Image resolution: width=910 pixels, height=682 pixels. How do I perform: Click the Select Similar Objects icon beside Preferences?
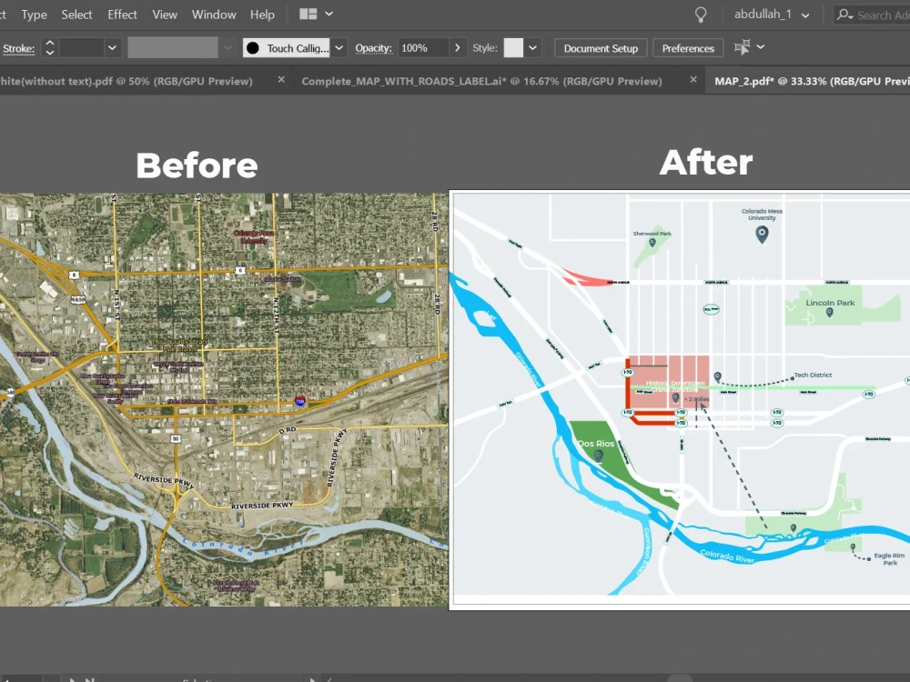coord(743,47)
